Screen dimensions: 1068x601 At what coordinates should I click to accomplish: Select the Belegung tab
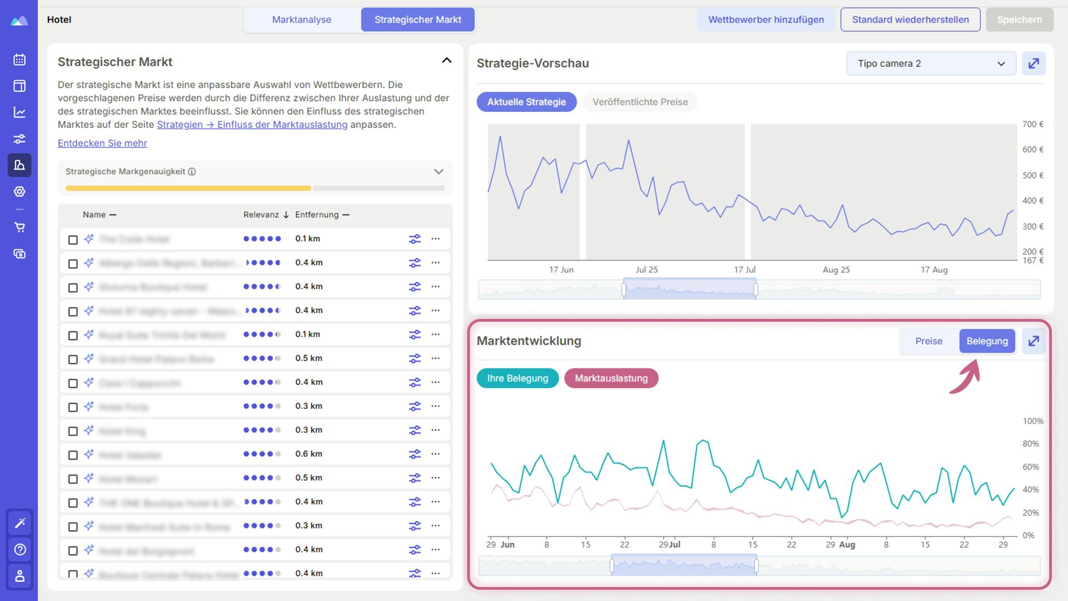(x=987, y=341)
